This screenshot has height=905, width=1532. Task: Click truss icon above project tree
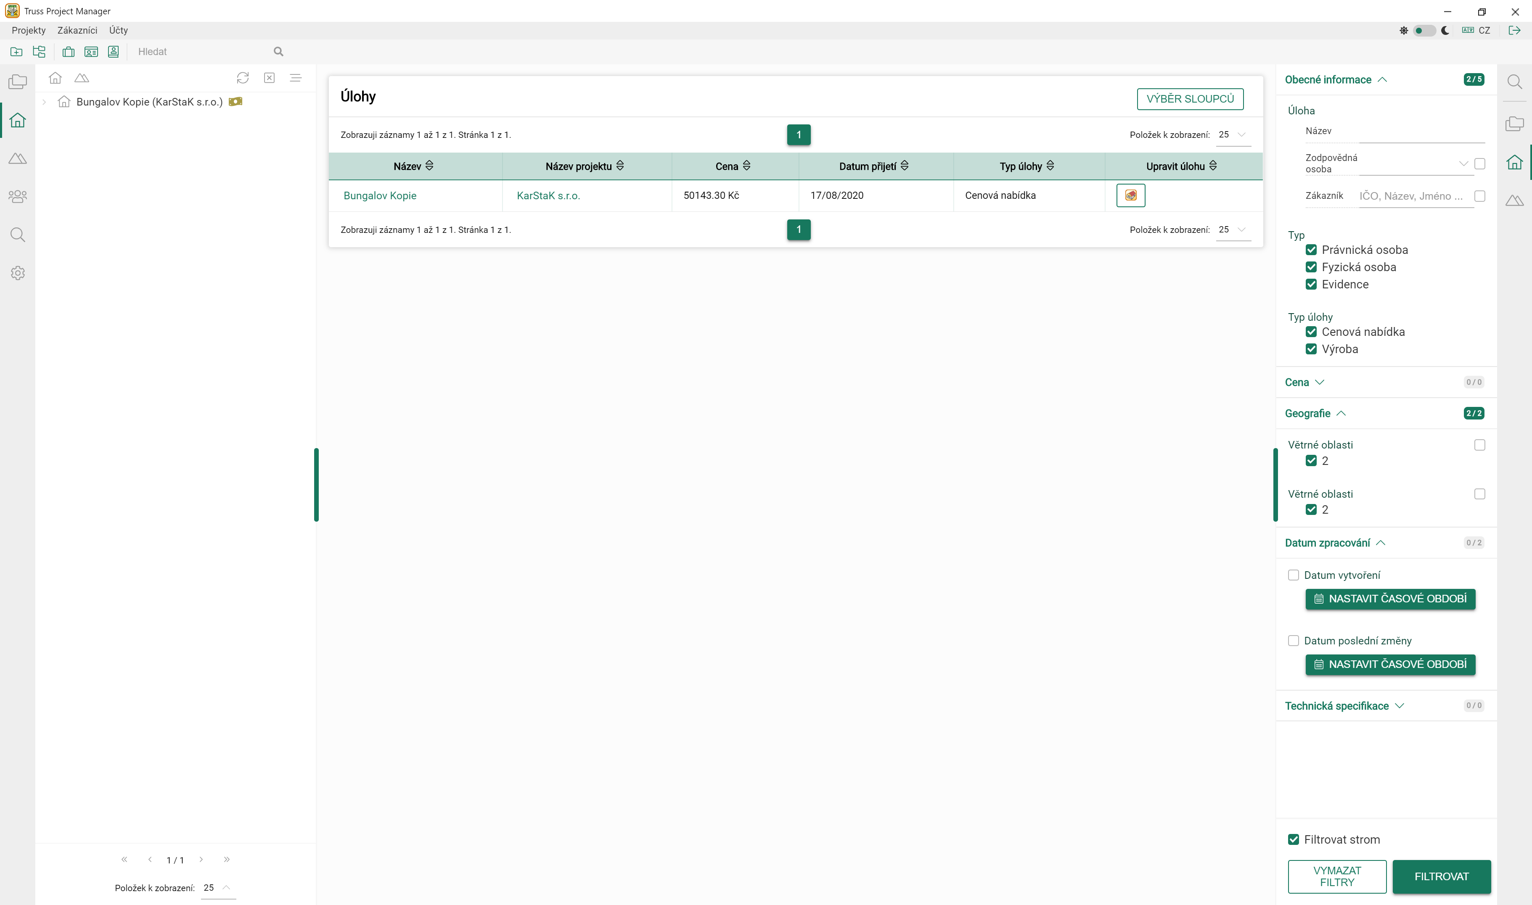(x=82, y=77)
